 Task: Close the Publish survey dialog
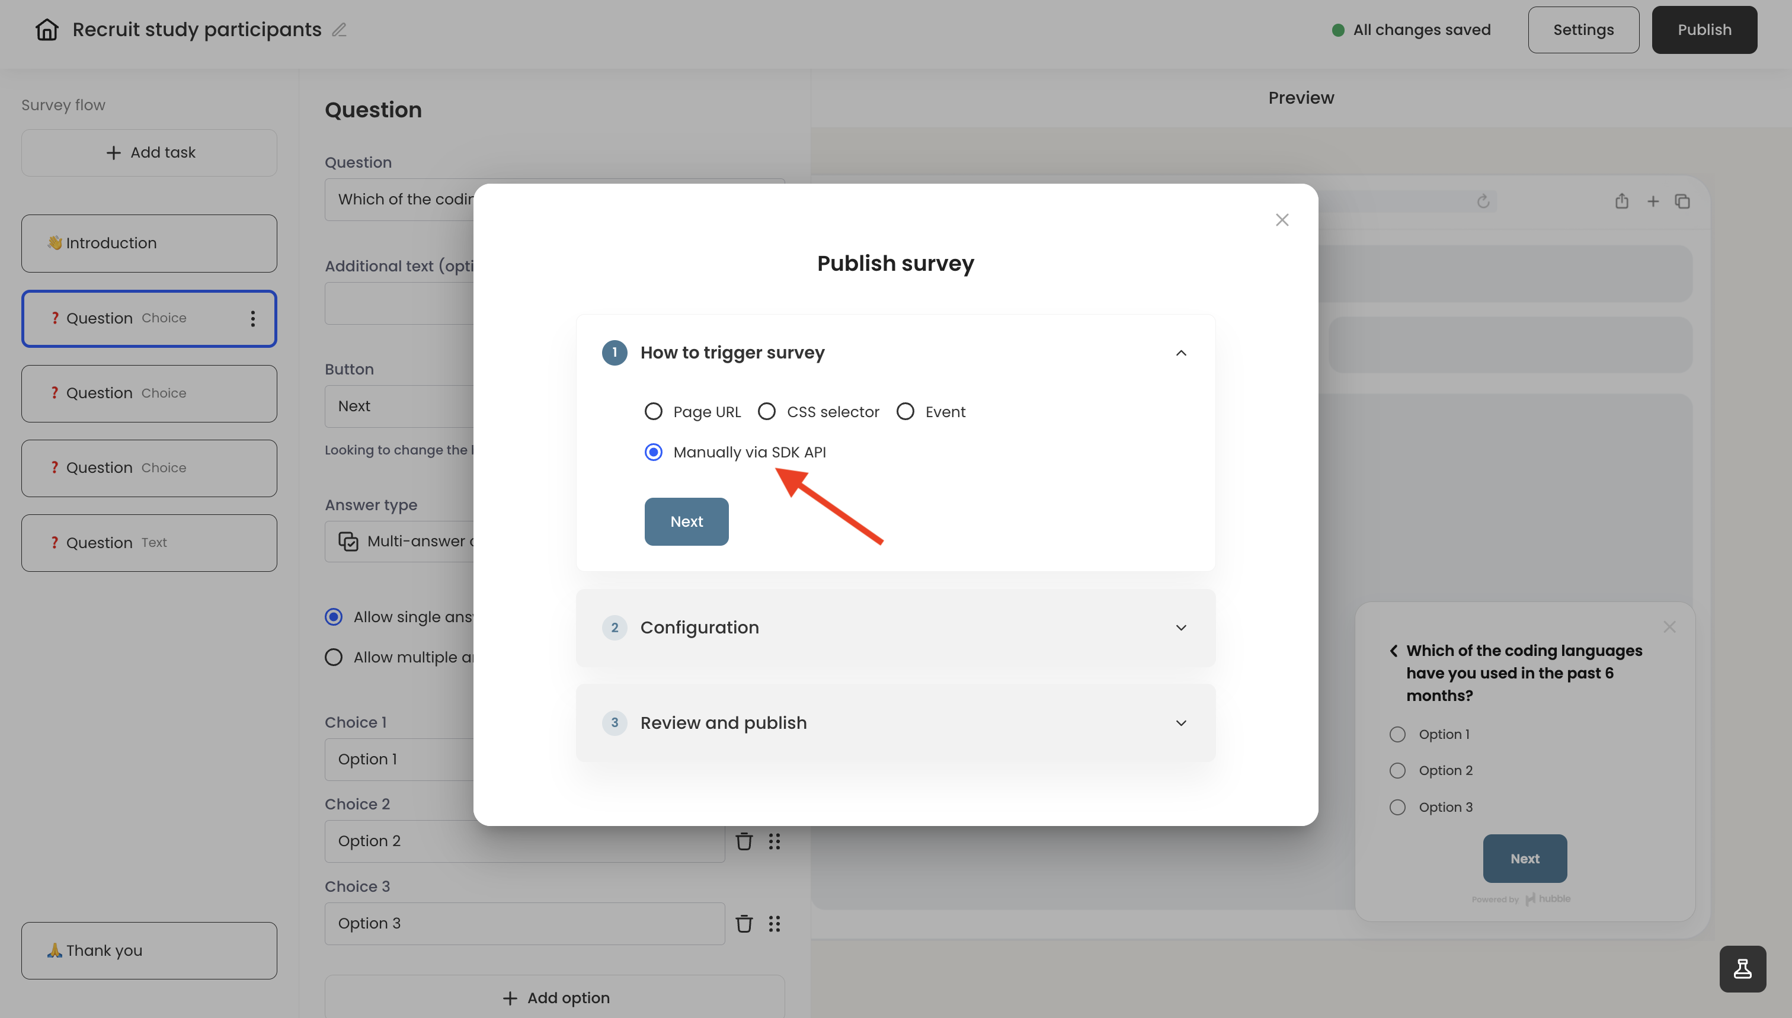coord(1282,220)
